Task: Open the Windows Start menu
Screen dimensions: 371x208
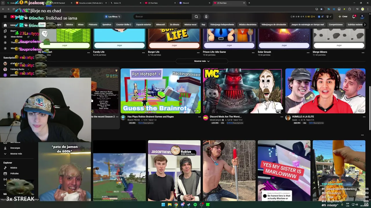Action: coord(163,205)
